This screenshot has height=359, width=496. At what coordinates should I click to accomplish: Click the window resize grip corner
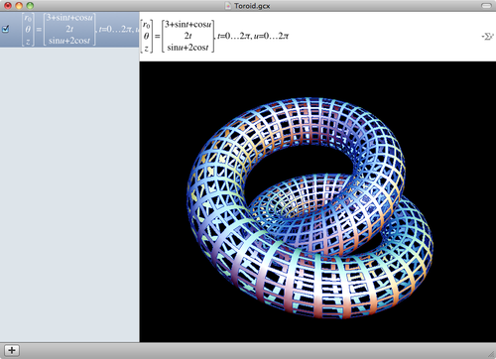click(x=492, y=355)
